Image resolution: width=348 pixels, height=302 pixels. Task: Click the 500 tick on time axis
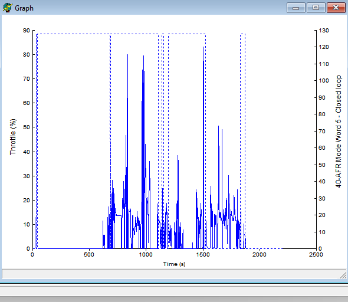coord(89,254)
